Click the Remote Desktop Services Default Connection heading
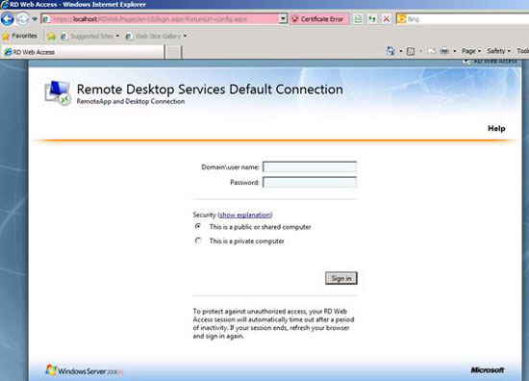This screenshot has width=529, height=381. (210, 89)
